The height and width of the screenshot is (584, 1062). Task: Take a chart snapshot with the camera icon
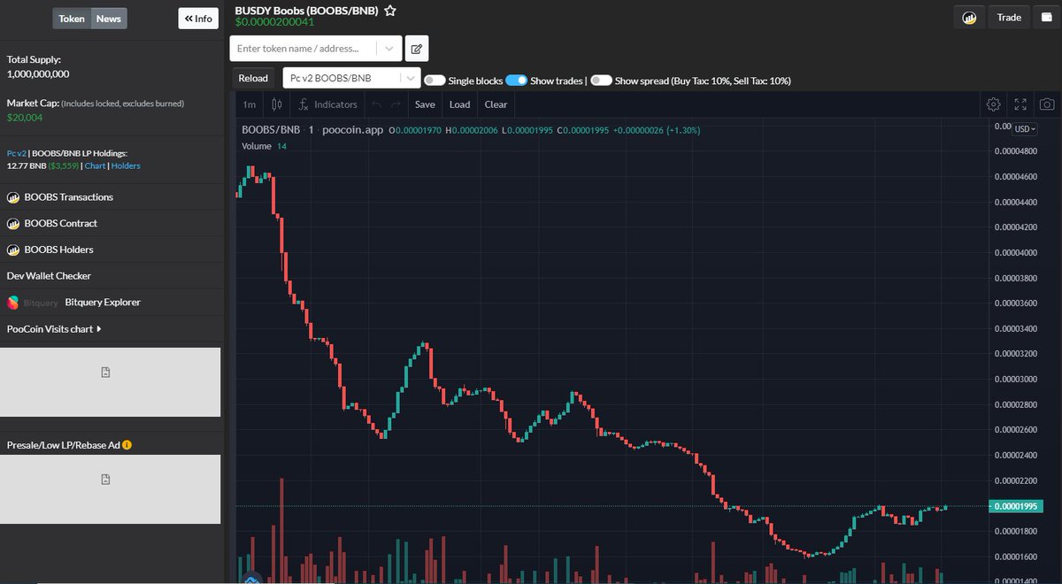click(1047, 104)
